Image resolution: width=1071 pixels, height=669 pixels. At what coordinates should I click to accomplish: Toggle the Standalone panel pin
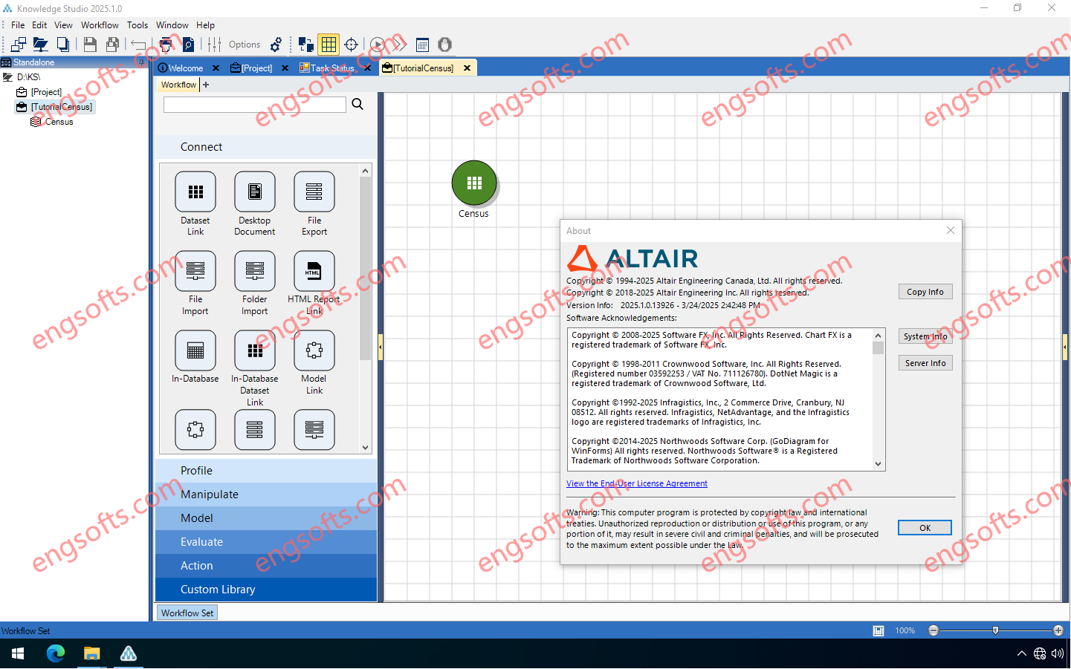[x=142, y=62]
